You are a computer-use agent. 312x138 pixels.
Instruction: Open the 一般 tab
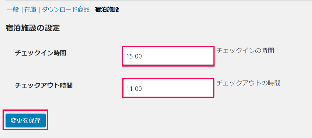tap(13, 10)
